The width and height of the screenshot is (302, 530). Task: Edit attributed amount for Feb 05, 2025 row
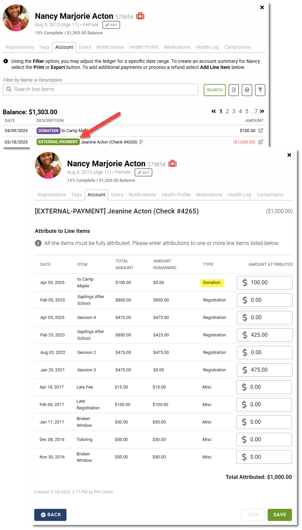point(265,300)
